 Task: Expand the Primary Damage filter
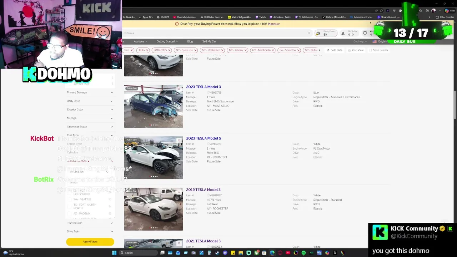90,92
